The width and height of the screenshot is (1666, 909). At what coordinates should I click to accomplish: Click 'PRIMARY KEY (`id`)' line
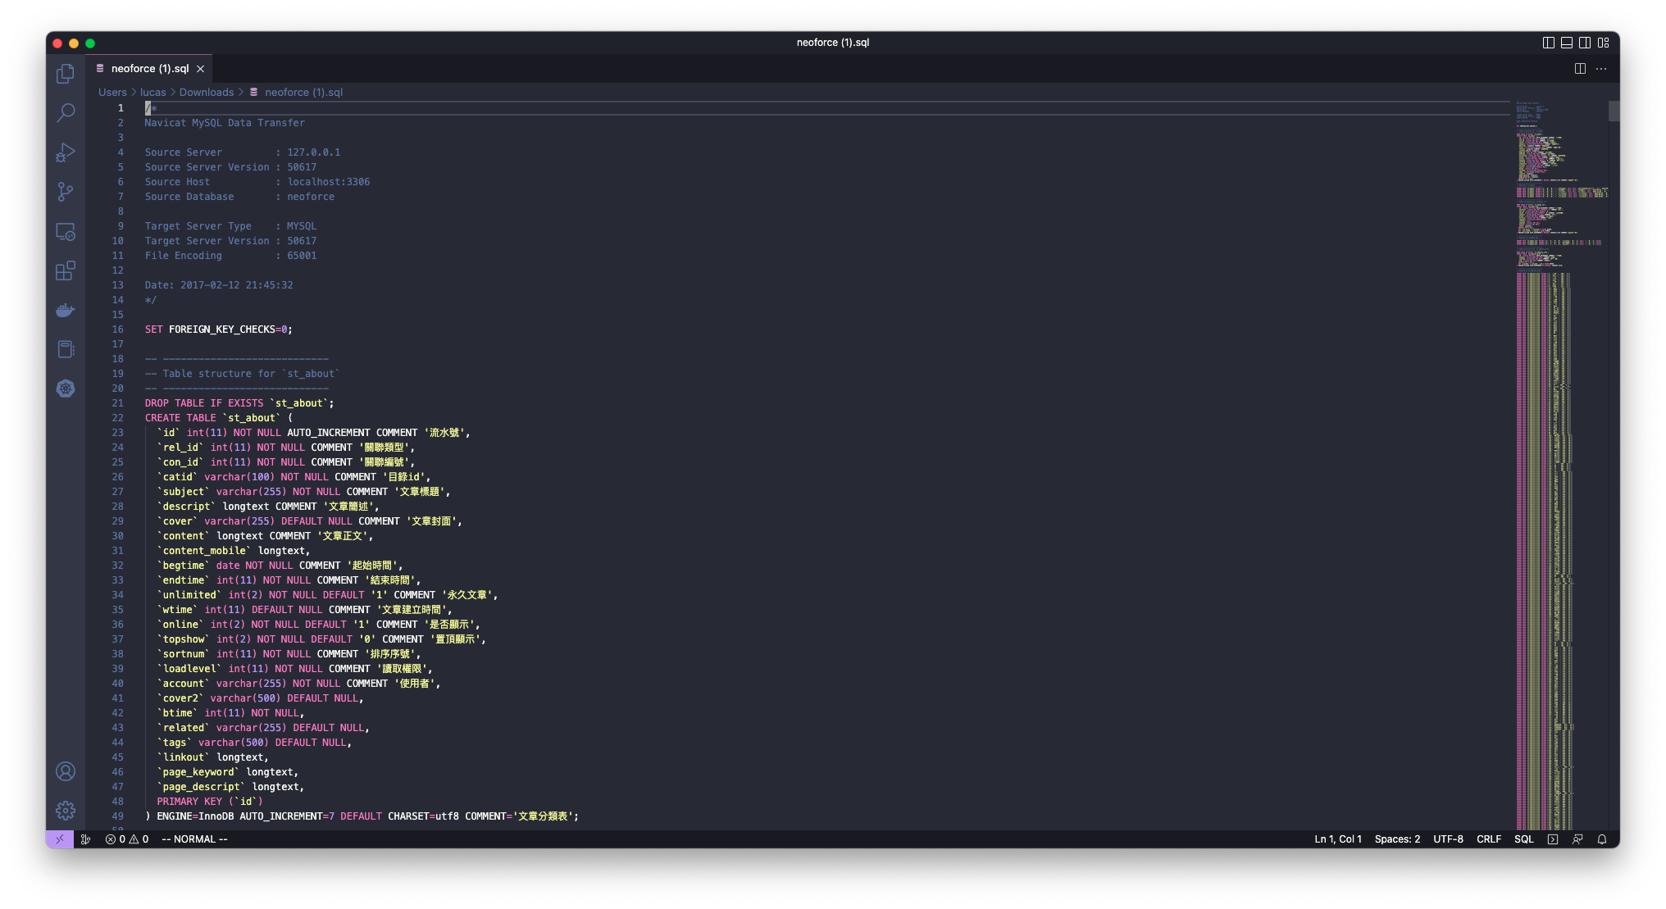[210, 802]
